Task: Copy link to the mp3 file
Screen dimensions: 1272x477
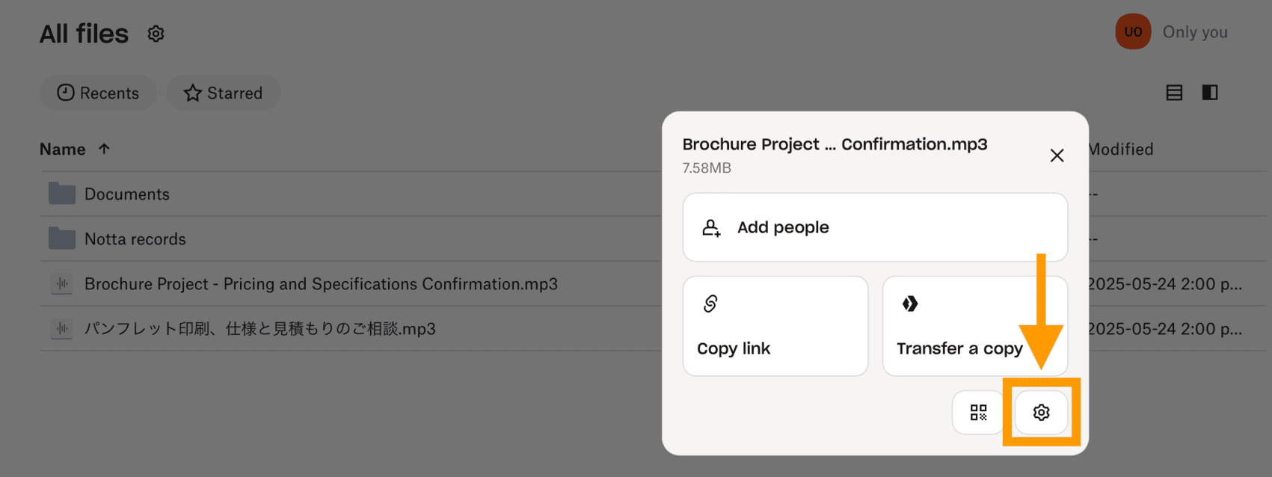Action: [775, 326]
